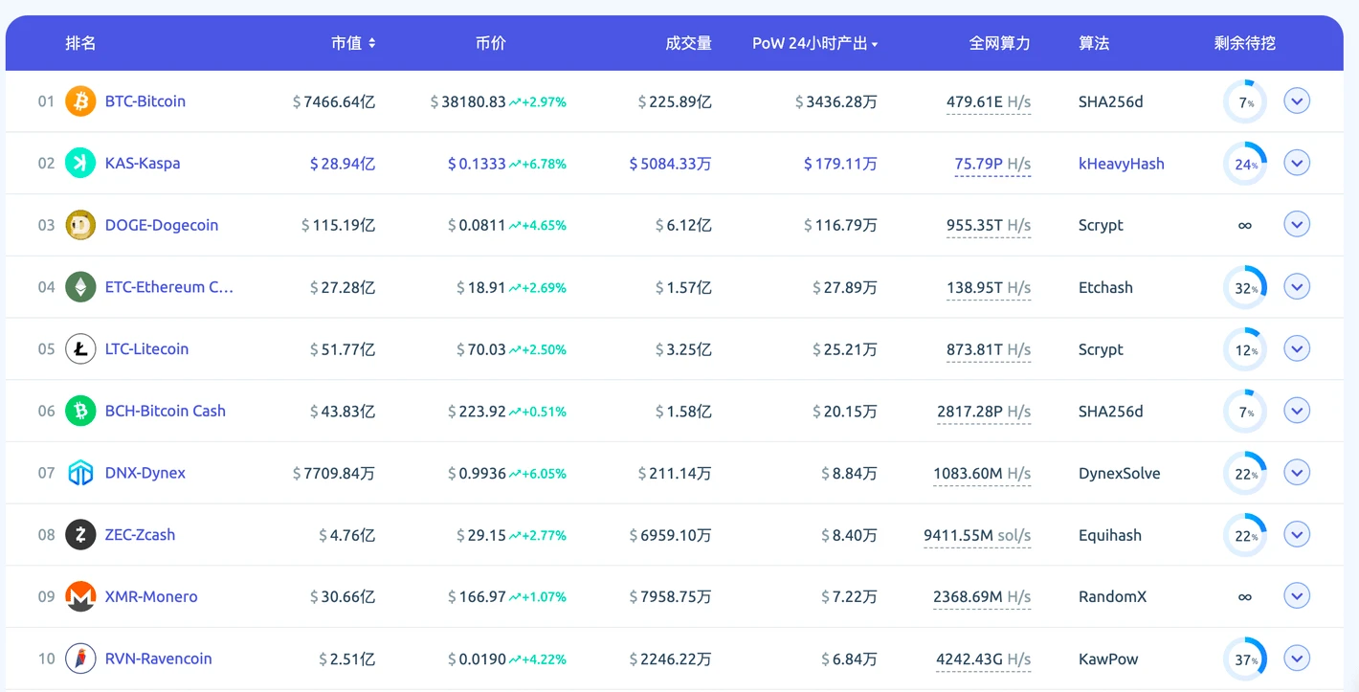Image resolution: width=1359 pixels, height=692 pixels.
Task: Click the 成交量 column header
Action: click(x=688, y=43)
